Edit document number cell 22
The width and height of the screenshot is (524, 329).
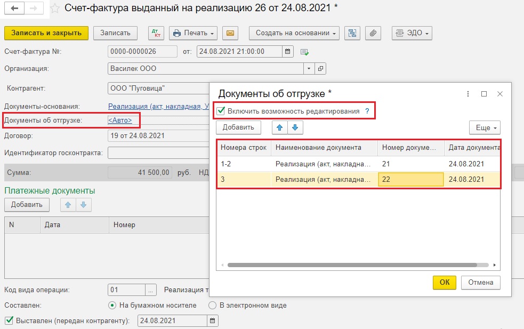pyautogui.click(x=410, y=180)
